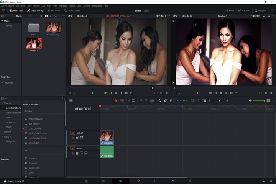276x184 pixels.
Task: Open the Fusion menu
Action: (x=72, y=6)
